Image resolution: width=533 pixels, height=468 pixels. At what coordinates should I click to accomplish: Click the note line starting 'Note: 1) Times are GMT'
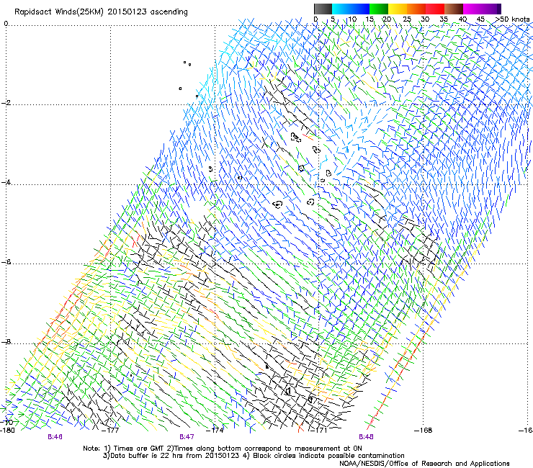click(x=223, y=449)
